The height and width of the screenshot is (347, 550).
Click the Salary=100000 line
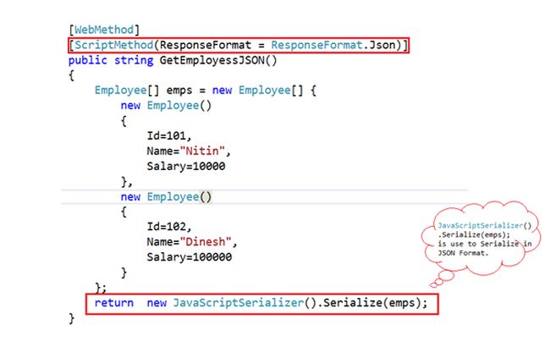[189, 257]
